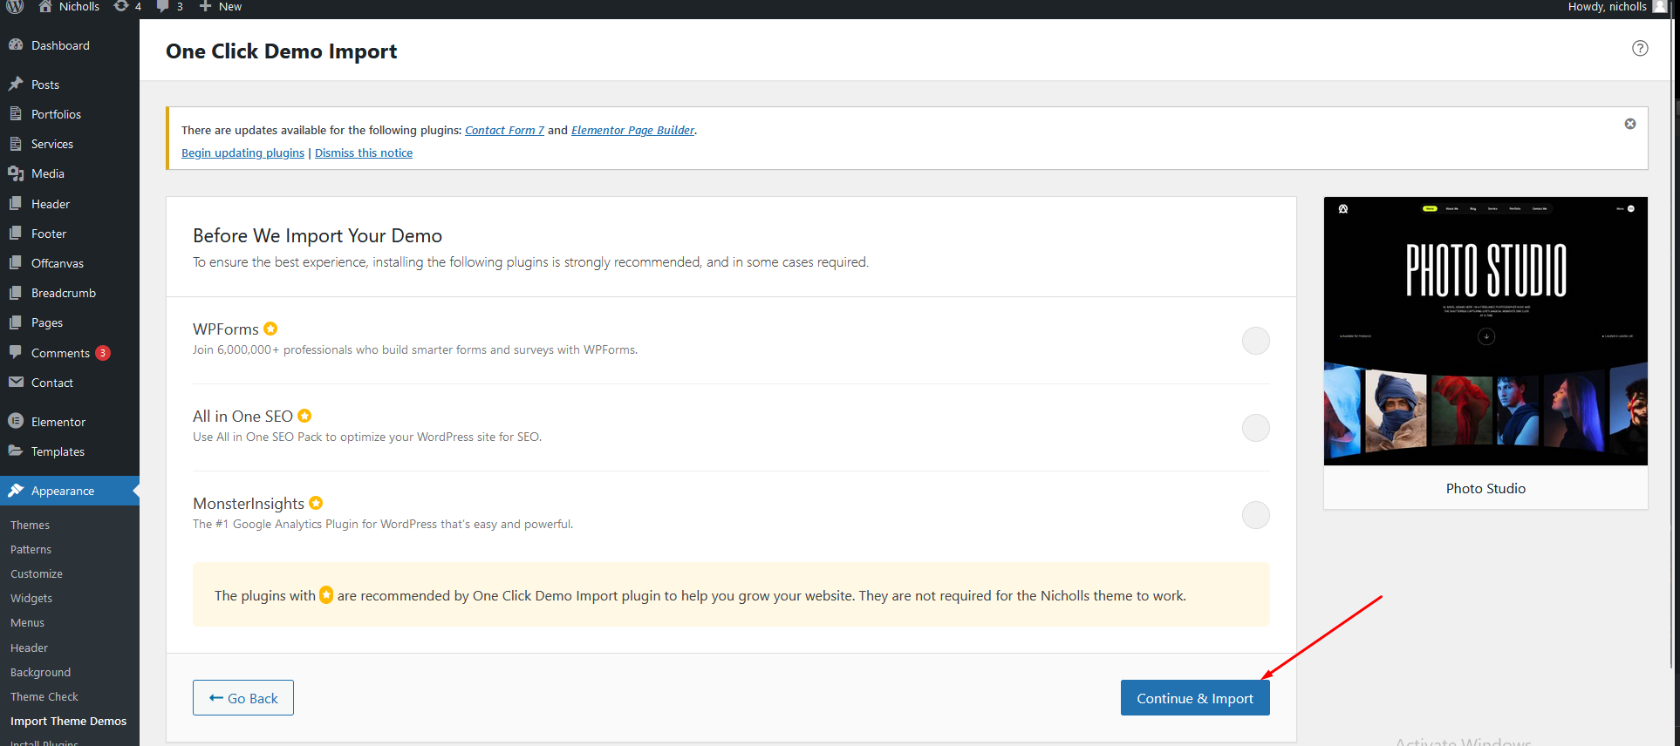Screen dimensions: 1680x746
Task: Click the Appearance paintbrush icon
Action: (x=16, y=490)
